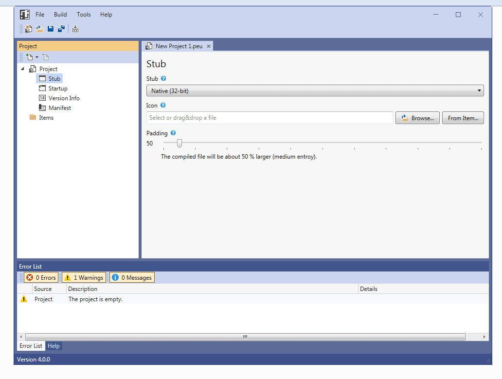Collapse the Project tree node
This screenshot has width=502, height=379.
coord(22,69)
